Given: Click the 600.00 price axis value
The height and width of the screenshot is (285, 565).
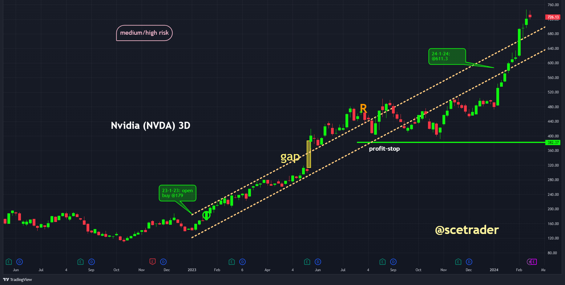Looking at the screenshot, I should [x=553, y=63].
